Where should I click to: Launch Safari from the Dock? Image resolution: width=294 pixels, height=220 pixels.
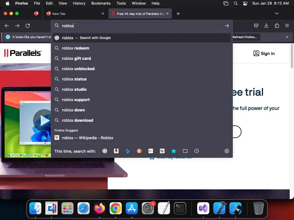click(x=84, y=208)
